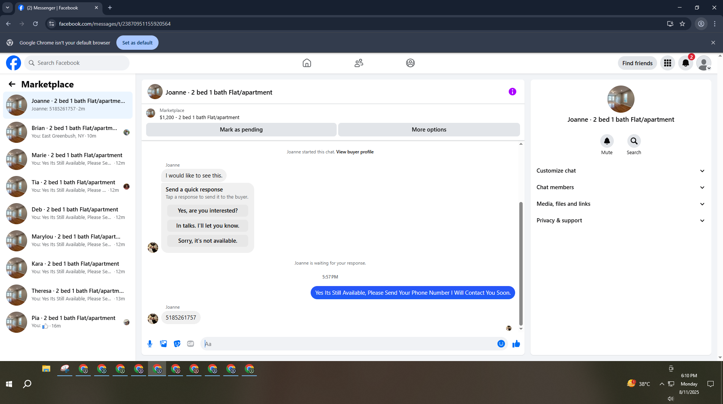Send quick reply Sorry, it's not available.
The height and width of the screenshot is (404, 723).
pyautogui.click(x=208, y=241)
